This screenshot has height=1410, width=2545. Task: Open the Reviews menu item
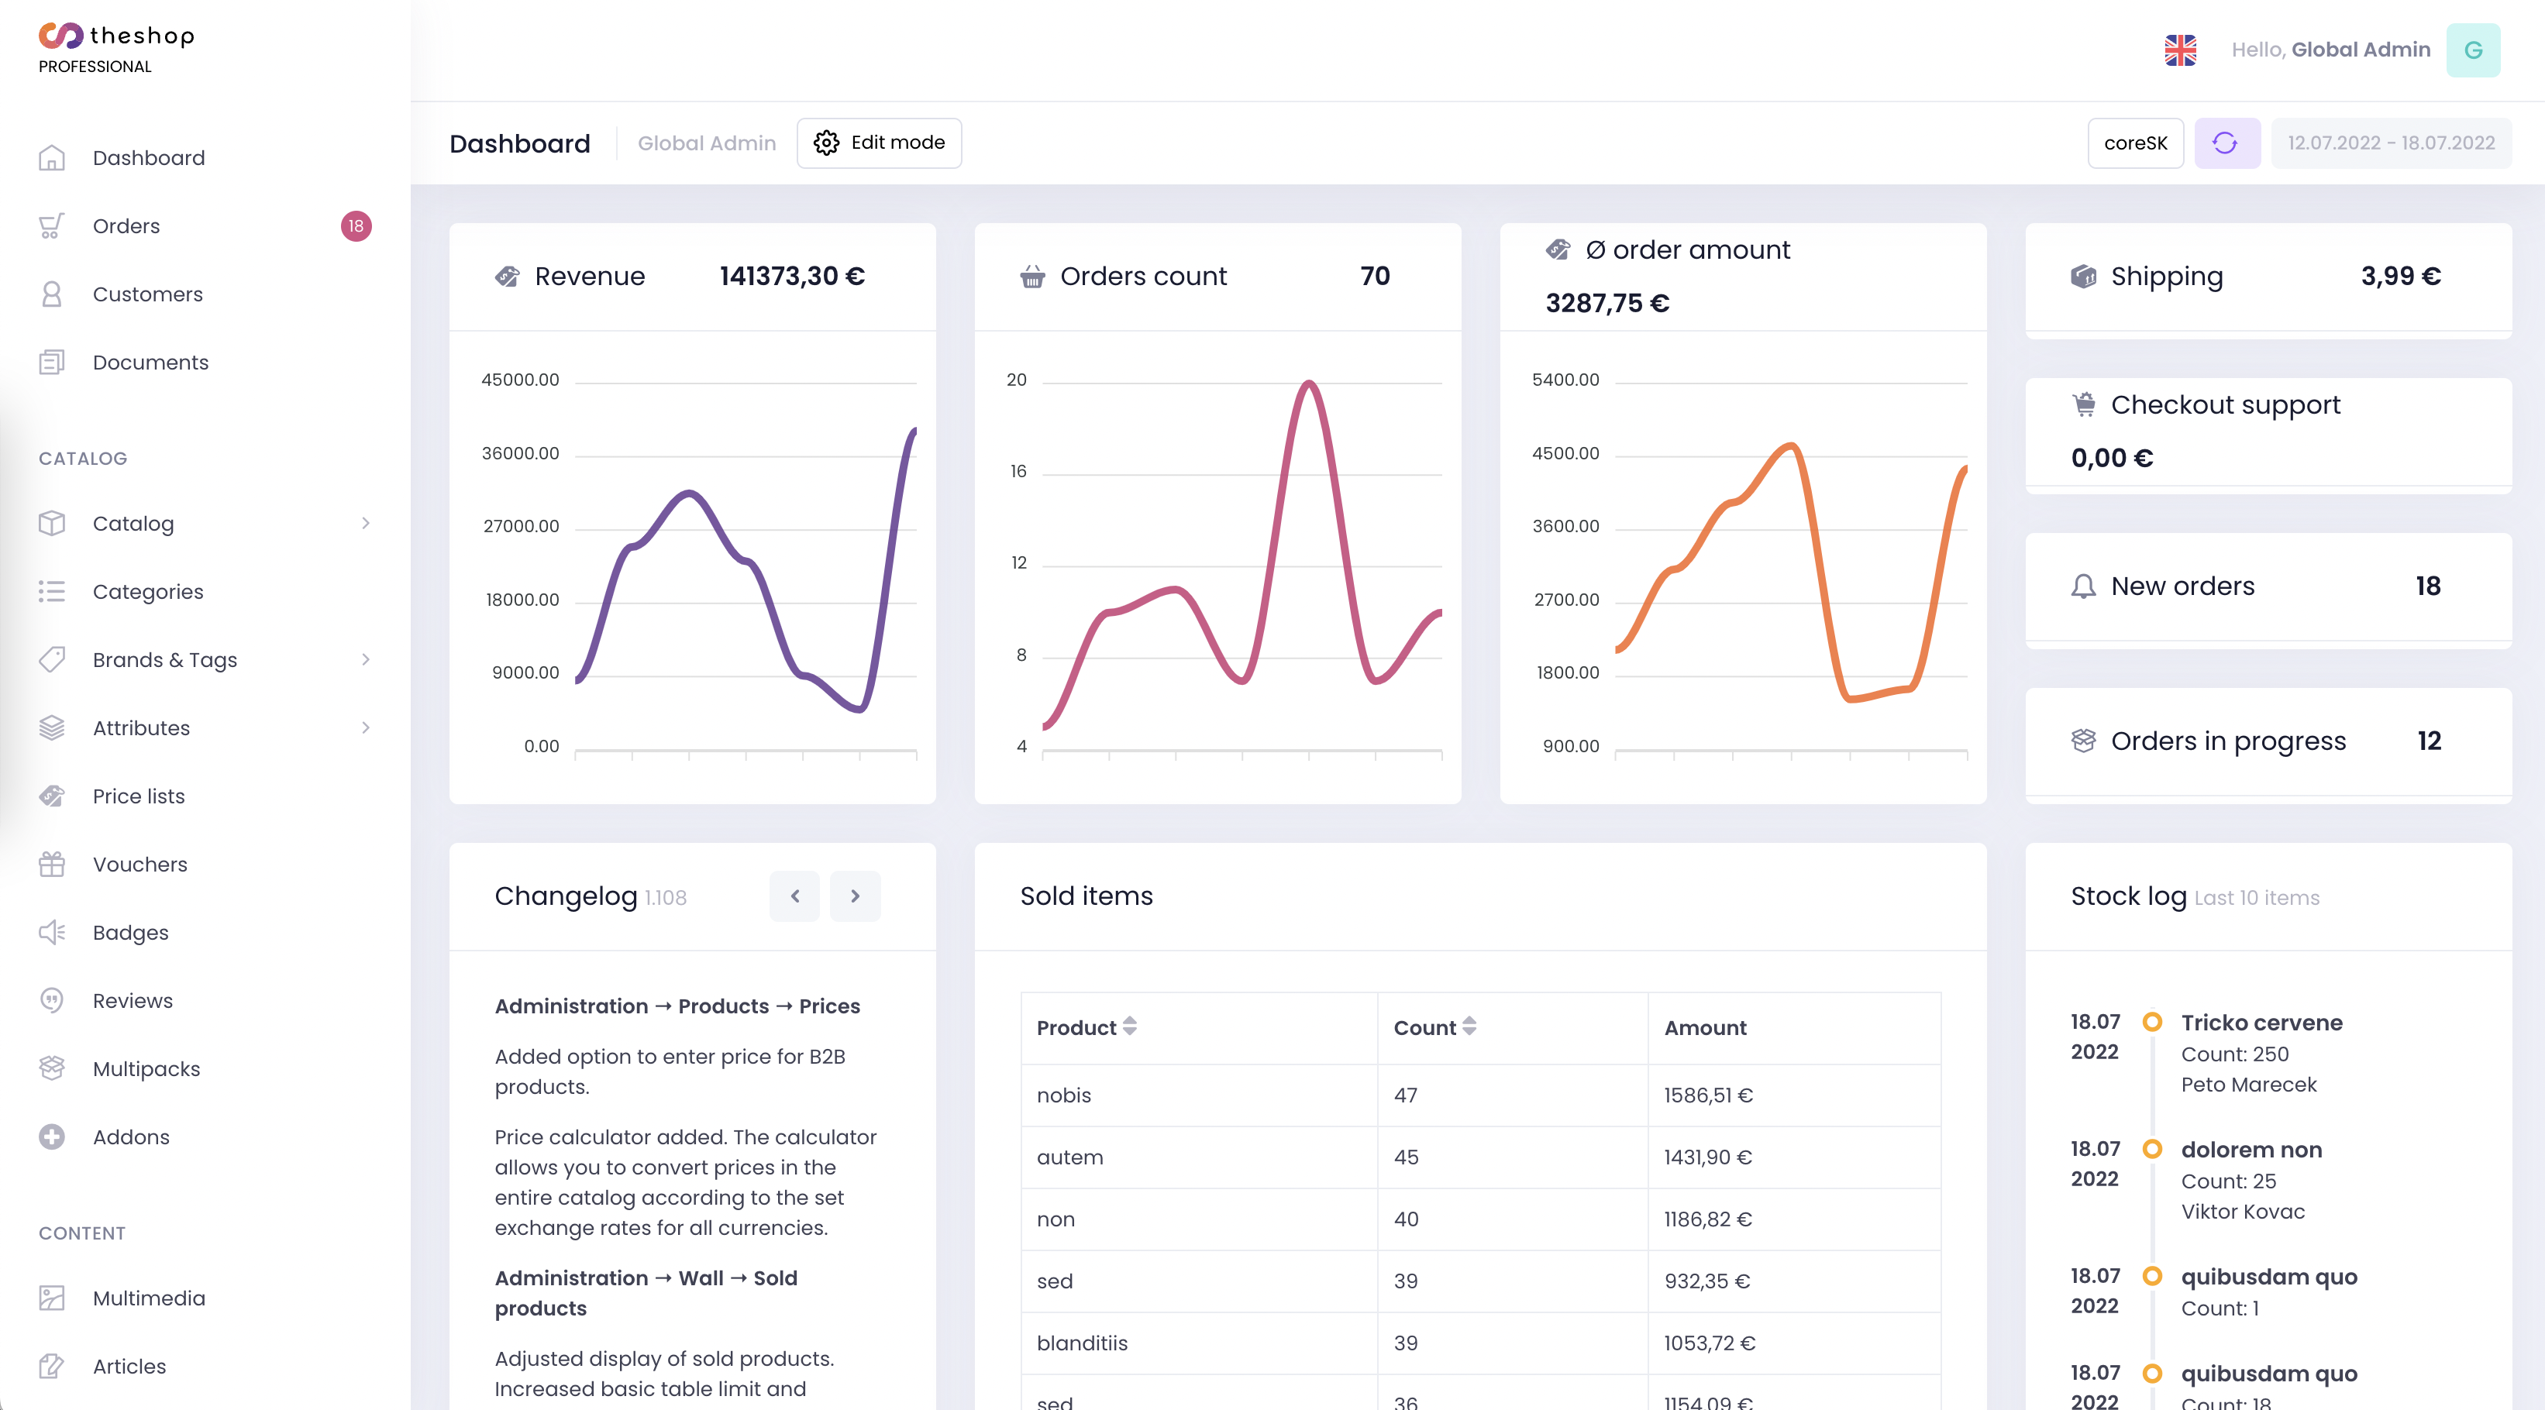click(x=205, y=1000)
